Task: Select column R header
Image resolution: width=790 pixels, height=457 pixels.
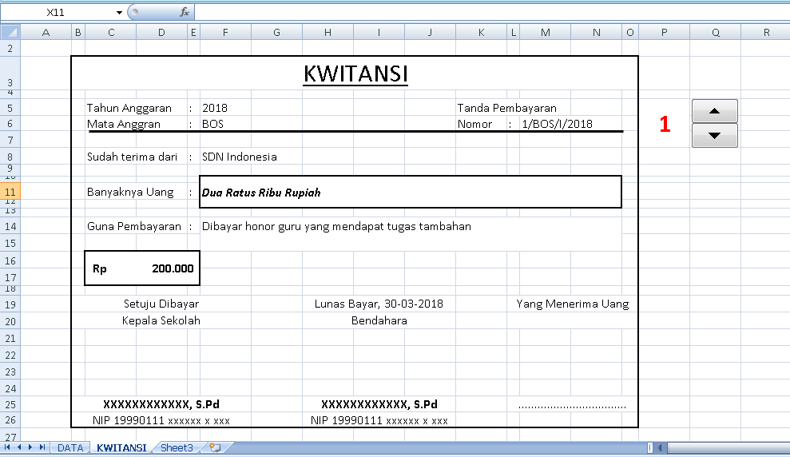Action: [766, 32]
